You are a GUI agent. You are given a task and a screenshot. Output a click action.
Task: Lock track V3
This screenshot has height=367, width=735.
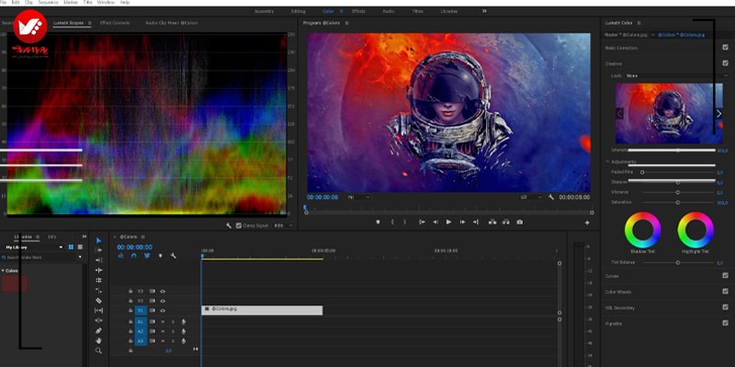click(130, 291)
